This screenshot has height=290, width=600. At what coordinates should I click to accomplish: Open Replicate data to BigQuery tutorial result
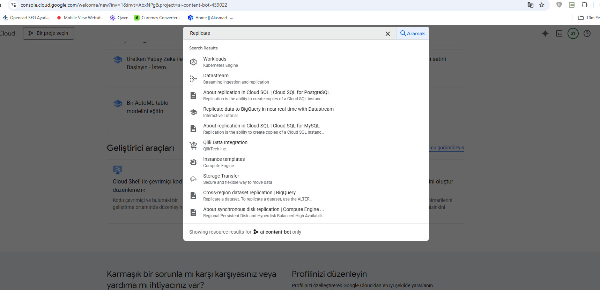(x=306, y=112)
